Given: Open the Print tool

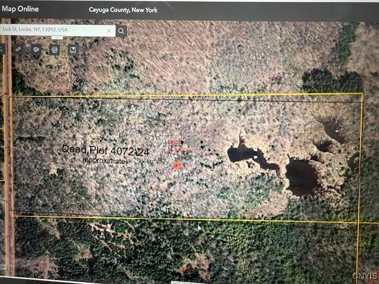Looking at the screenshot, I should 54,50.
